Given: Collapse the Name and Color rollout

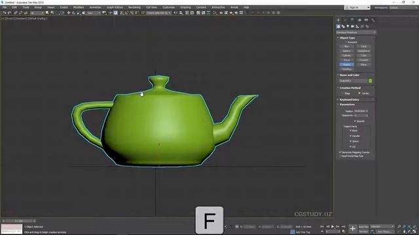Looking at the screenshot, I should pos(349,75).
